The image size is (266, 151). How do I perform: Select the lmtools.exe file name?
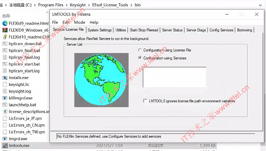19,146
